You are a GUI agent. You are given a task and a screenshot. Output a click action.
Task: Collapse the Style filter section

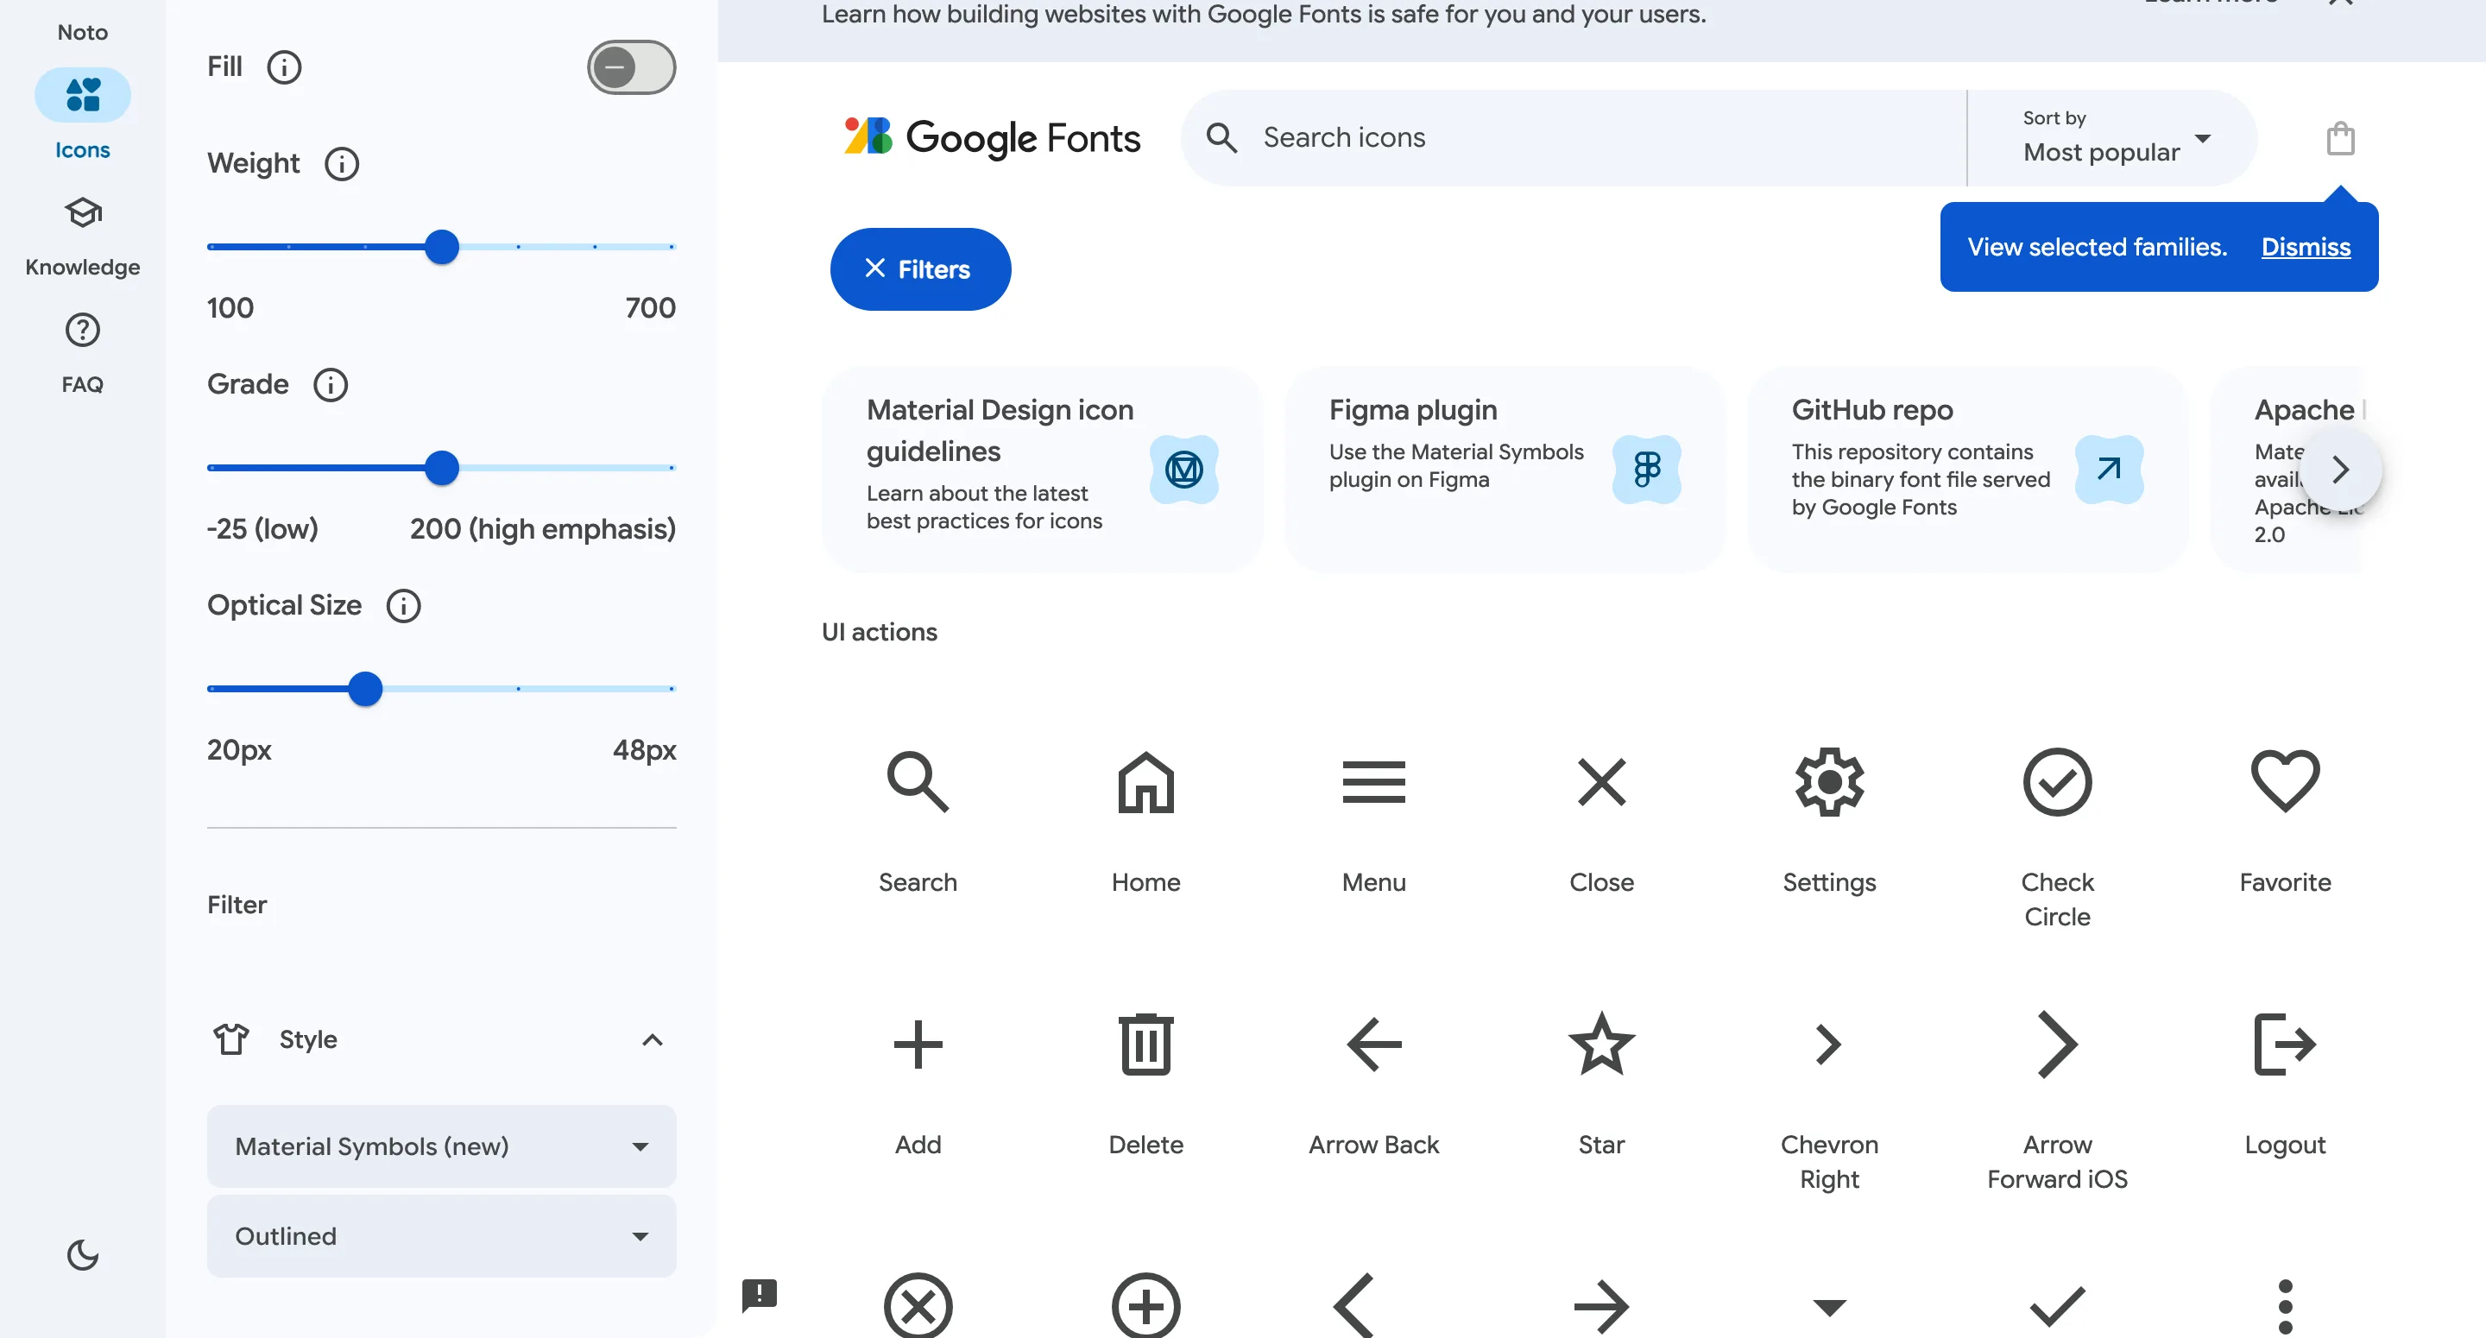653,1039
